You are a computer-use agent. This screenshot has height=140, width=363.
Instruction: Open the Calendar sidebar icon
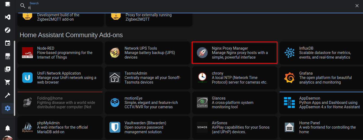point(8,43)
